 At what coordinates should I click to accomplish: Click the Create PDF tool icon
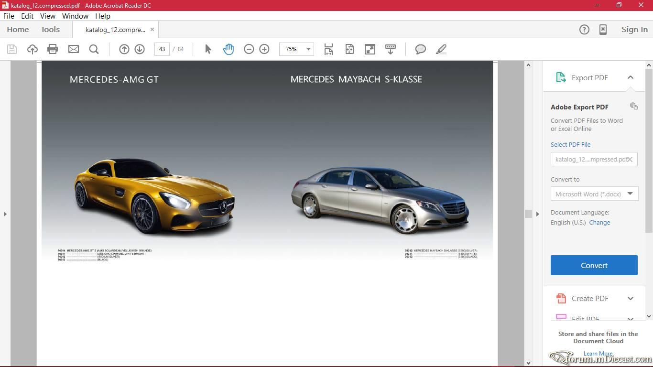561,299
